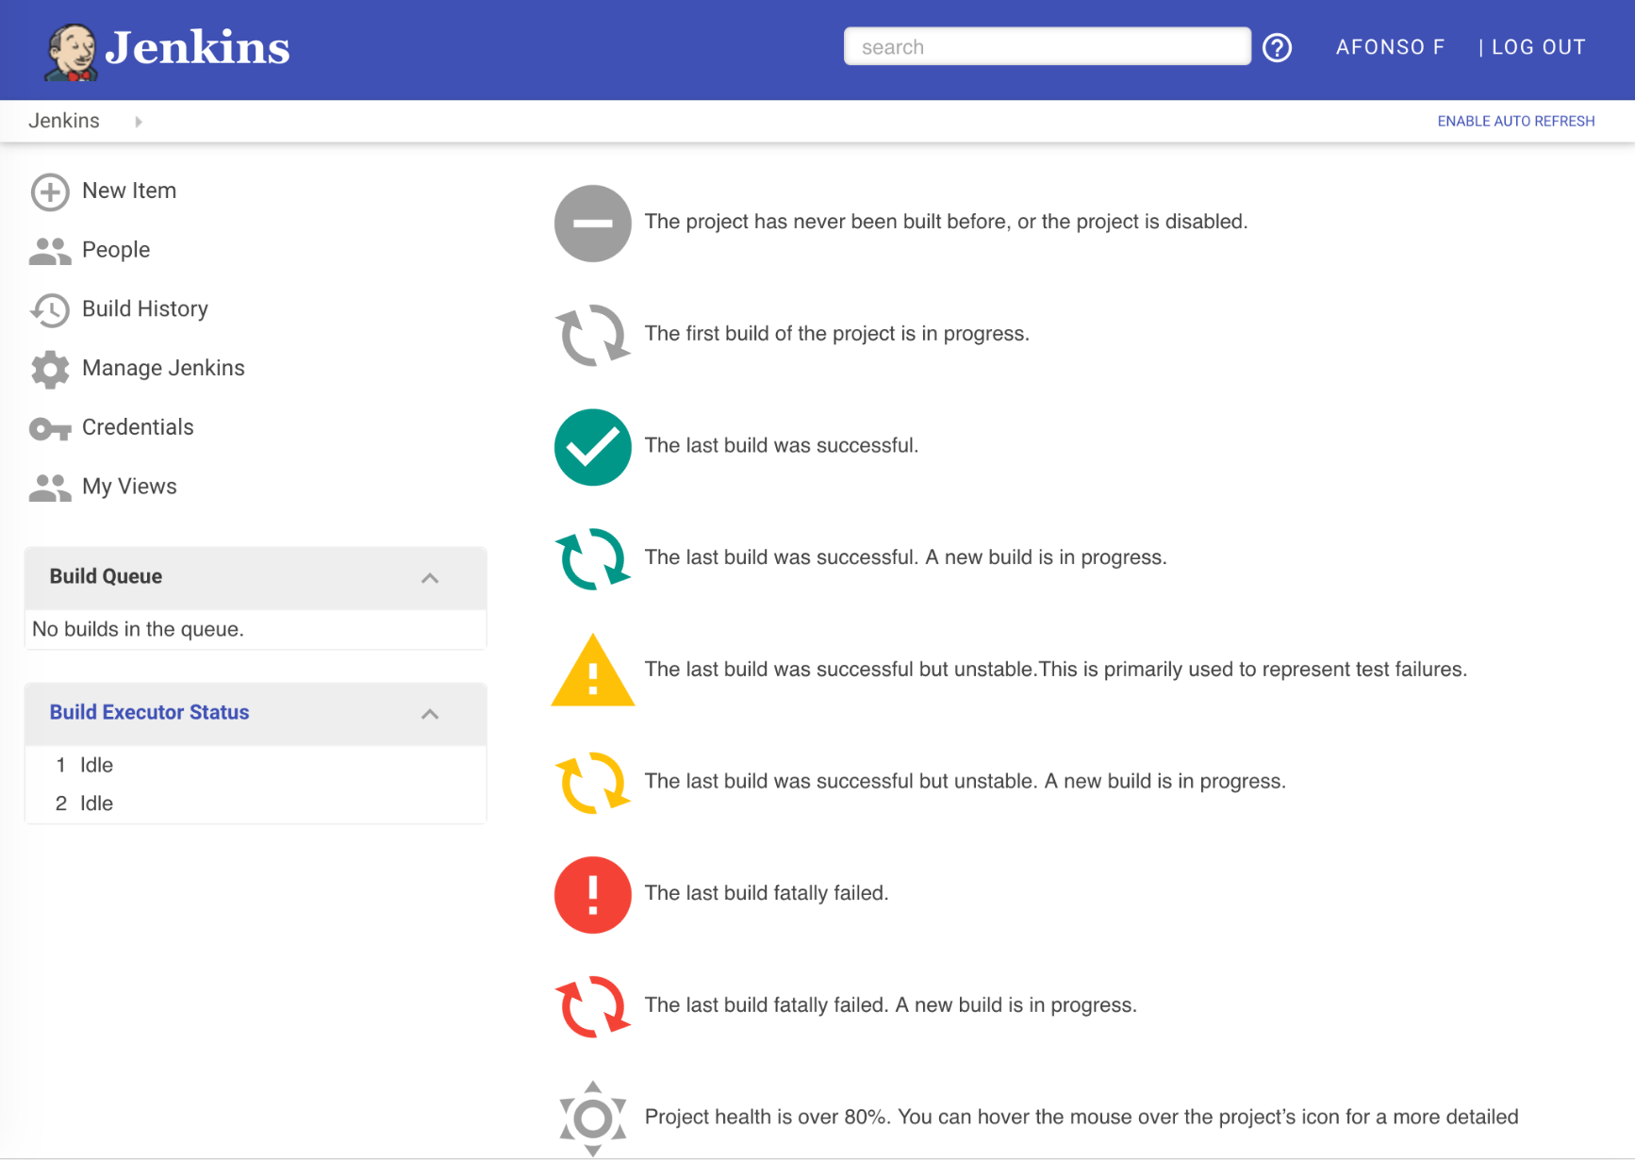The width and height of the screenshot is (1635, 1160).
Task: Collapse the Build Executor Status panel
Action: (430, 714)
